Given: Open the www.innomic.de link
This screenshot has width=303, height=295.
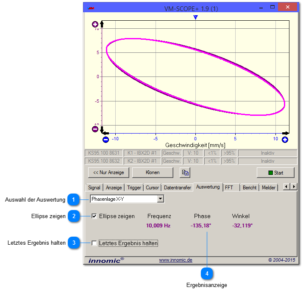Looking at the screenshot, I should pyautogui.click(x=175, y=260).
